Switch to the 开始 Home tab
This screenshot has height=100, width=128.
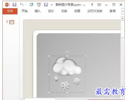point(25,11)
